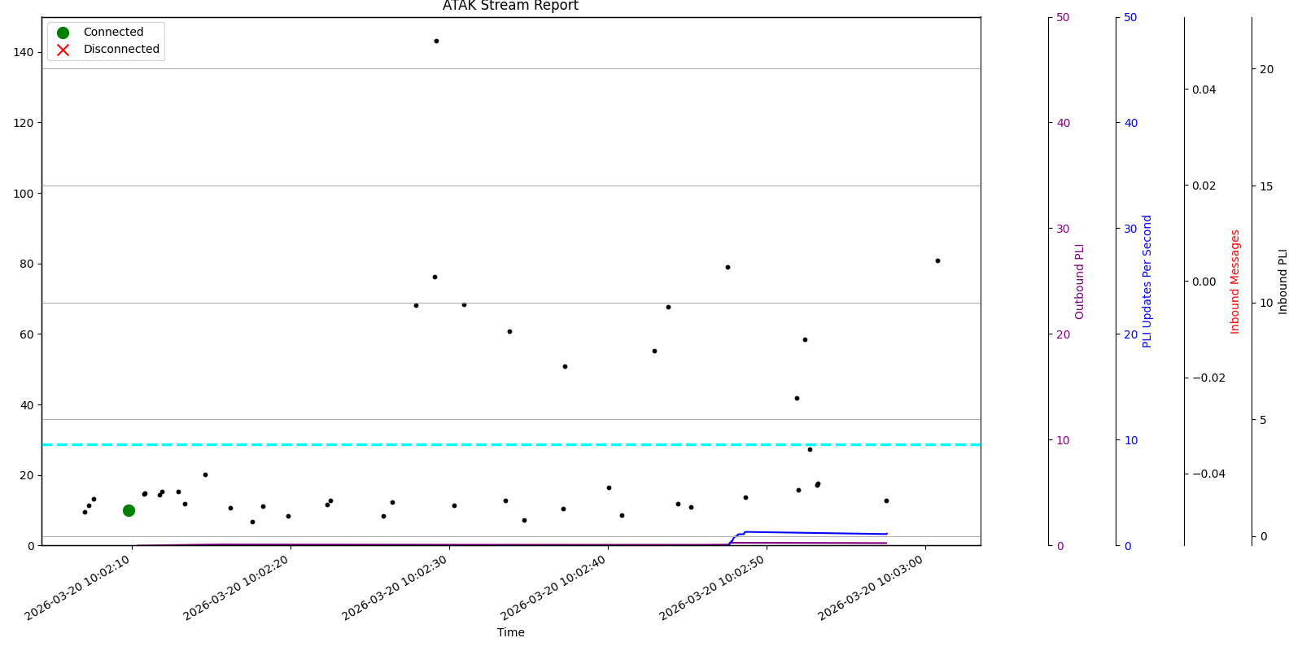Viewport: 1302px width, 651px height.
Task: Click the data point near 79 before 10:02:50
Action: [727, 267]
